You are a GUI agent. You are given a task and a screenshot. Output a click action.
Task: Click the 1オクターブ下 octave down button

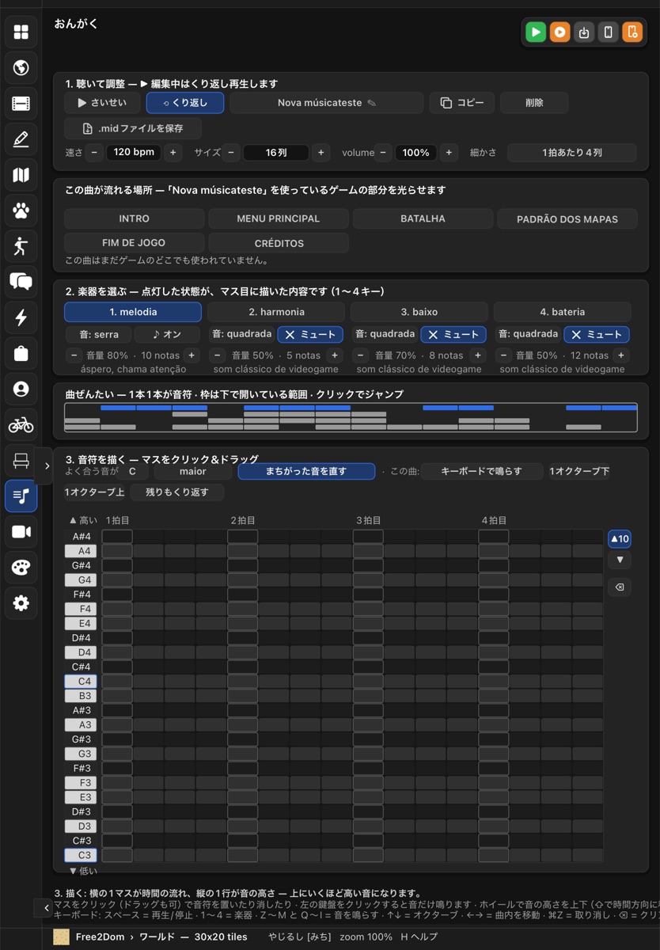[579, 471]
